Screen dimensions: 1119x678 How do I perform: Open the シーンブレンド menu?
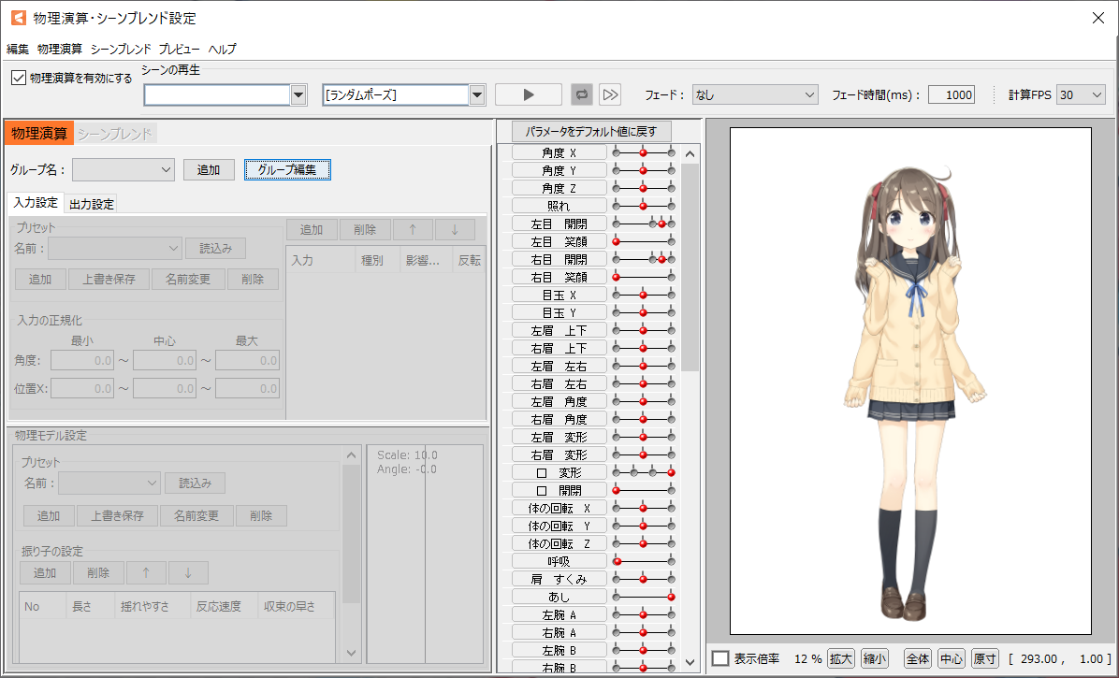(x=121, y=49)
